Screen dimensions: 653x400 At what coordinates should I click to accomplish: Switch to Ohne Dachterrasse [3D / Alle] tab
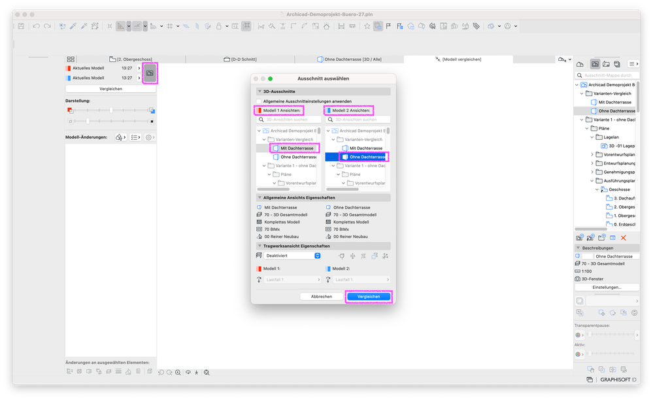click(x=349, y=59)
